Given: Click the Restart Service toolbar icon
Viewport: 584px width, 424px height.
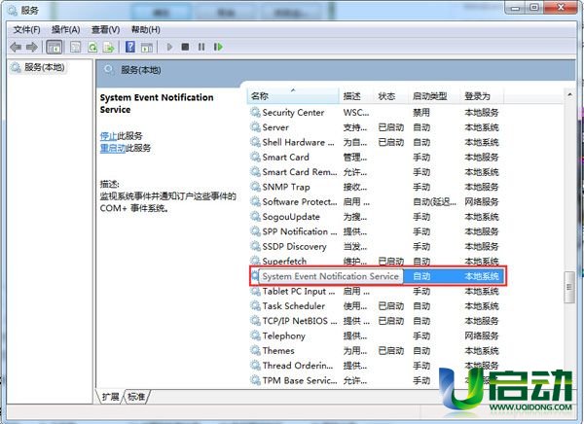Looking at the screenshot, I should pos(219,46).
